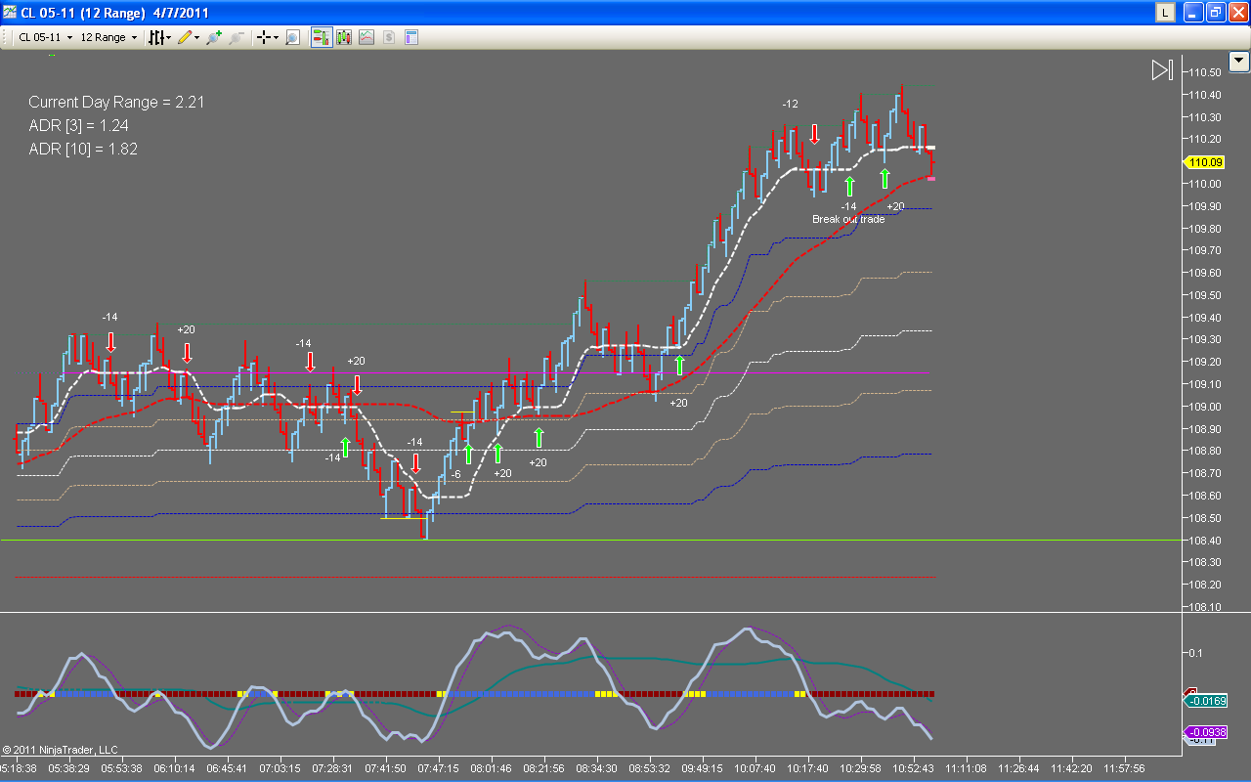Viewport: 1251px width, 782px height.
Task: Click the L window link button
Action: 1165,13
